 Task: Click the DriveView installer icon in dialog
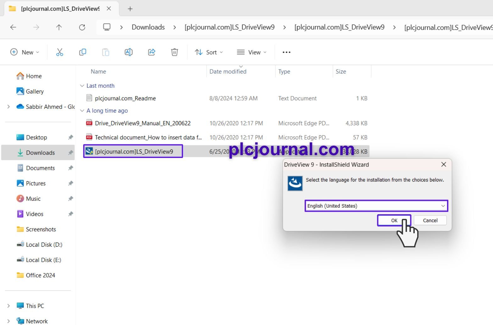click(295, 183)
